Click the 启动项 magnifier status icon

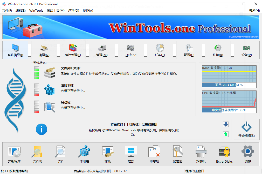click(x=50, y=107)
